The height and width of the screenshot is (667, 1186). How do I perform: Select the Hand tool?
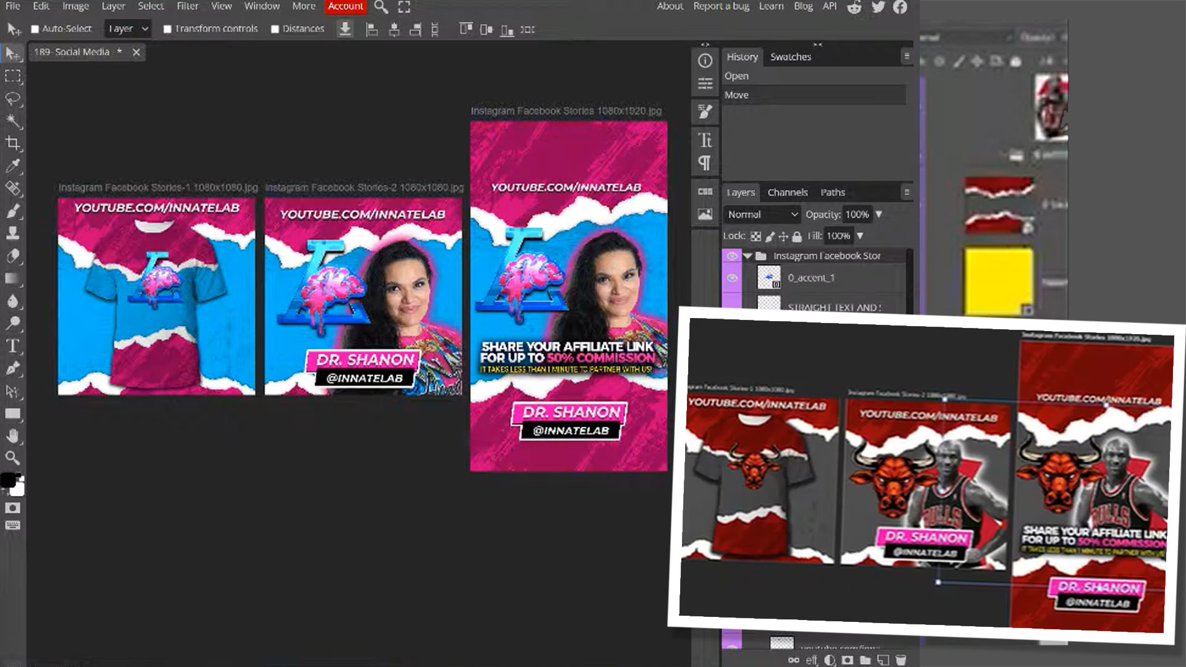(13, 436)
